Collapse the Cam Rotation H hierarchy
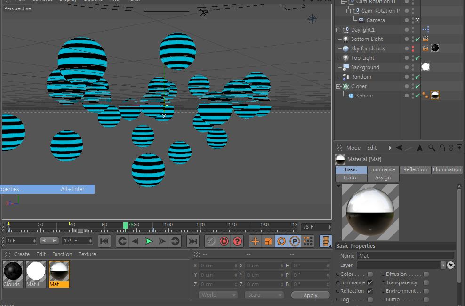 pyautogui.click(x=344, y=2)
